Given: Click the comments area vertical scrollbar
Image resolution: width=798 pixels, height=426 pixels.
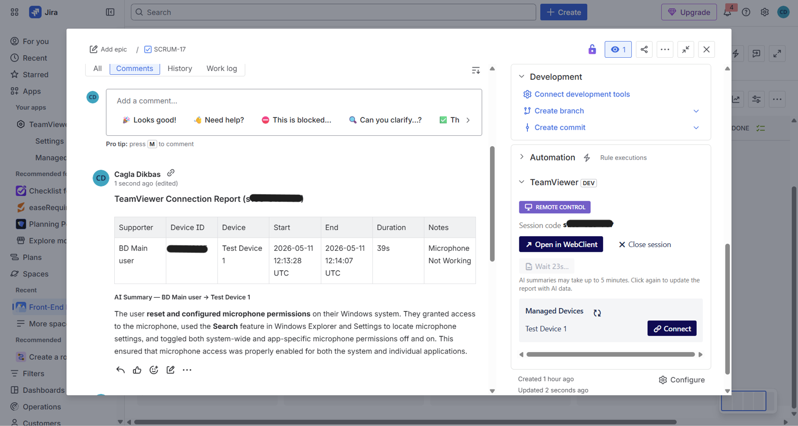Looking at the screenshot, I should pyautogui.click(x=492, y=204).
